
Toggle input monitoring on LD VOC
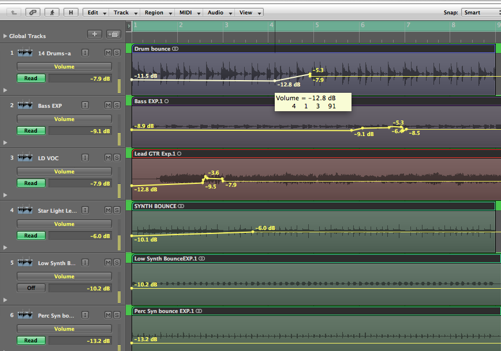point(85,157)
